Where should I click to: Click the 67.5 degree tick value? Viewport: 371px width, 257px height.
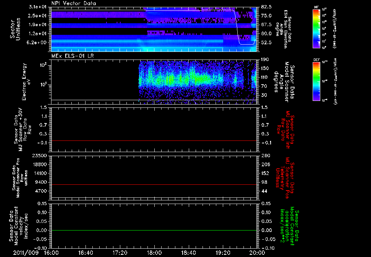[x=266, y=25]
